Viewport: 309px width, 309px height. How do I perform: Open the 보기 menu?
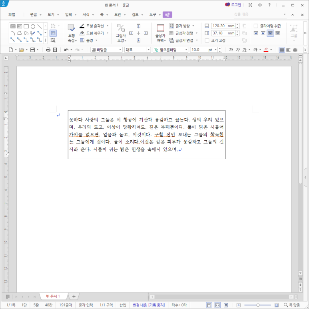click(x=53, y=14)
